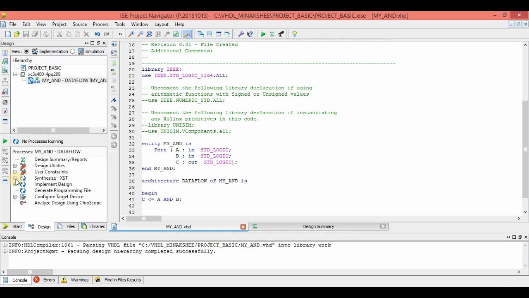
Task: Click the Refresh icon in toolbar
Action: coord(176,34)
